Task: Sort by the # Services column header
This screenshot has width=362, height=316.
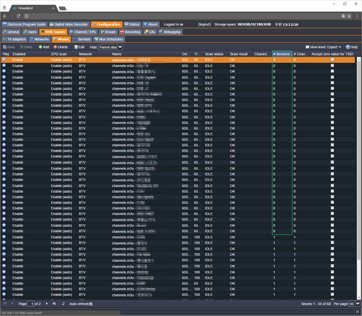Action: tap(282, 54)
